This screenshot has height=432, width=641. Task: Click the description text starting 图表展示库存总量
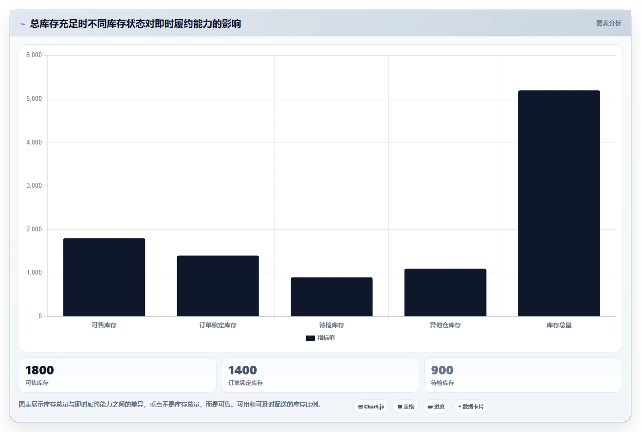[170, 405]
